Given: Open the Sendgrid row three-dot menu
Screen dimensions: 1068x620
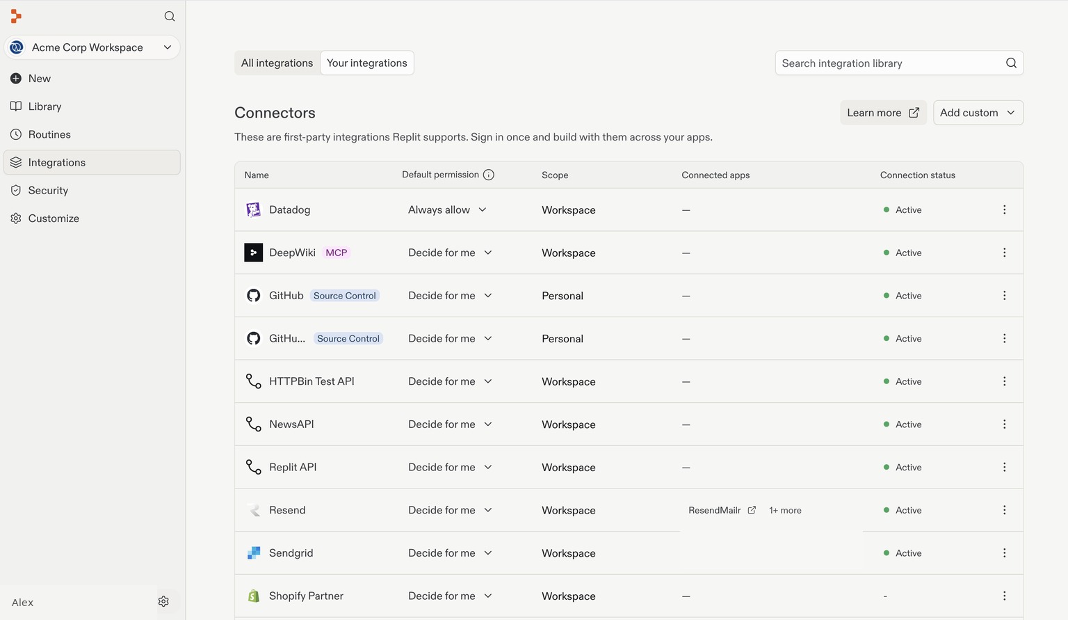Looking at the screenshot, I should (1004, 553).
